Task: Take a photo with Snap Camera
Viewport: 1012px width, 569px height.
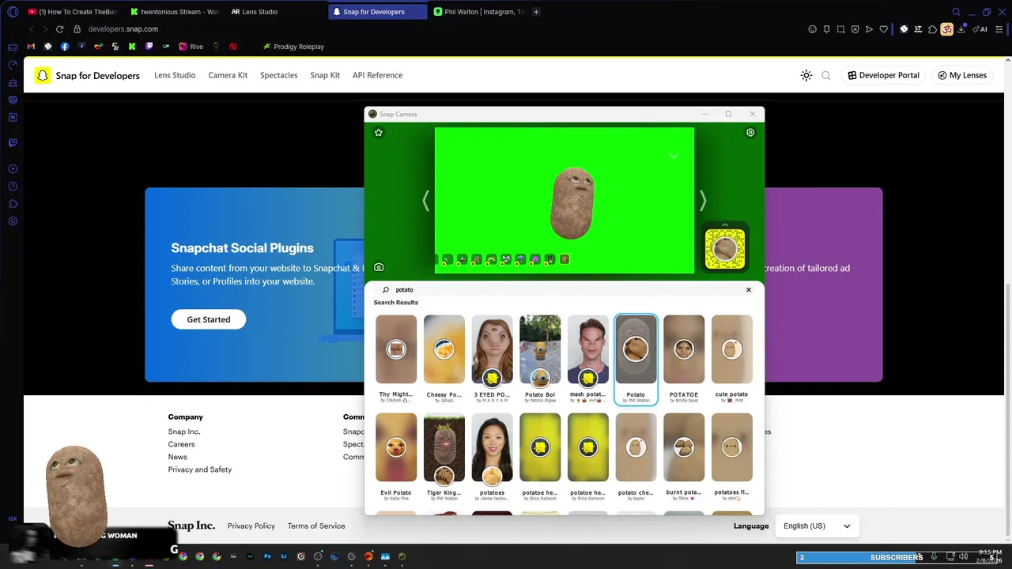Action: [379, 267]
